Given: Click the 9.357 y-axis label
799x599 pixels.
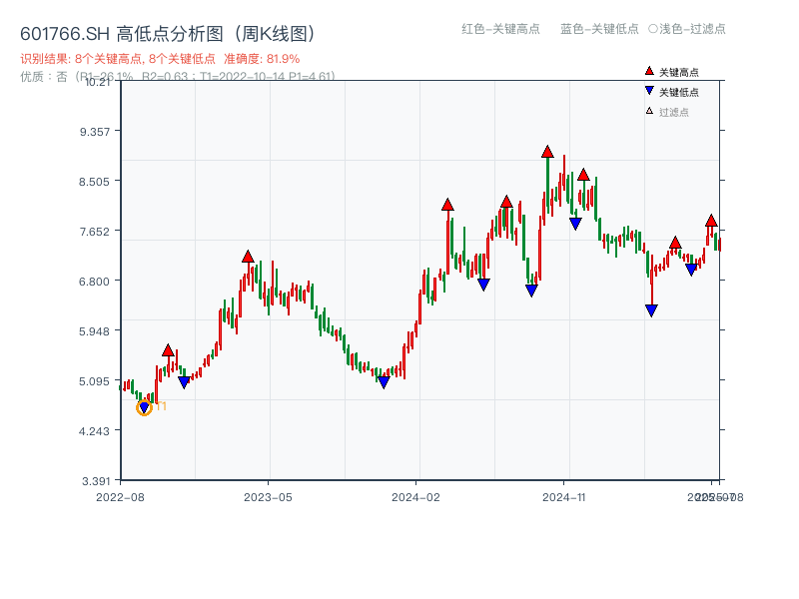Looking at the screenshot, I should tap(94, 132).
